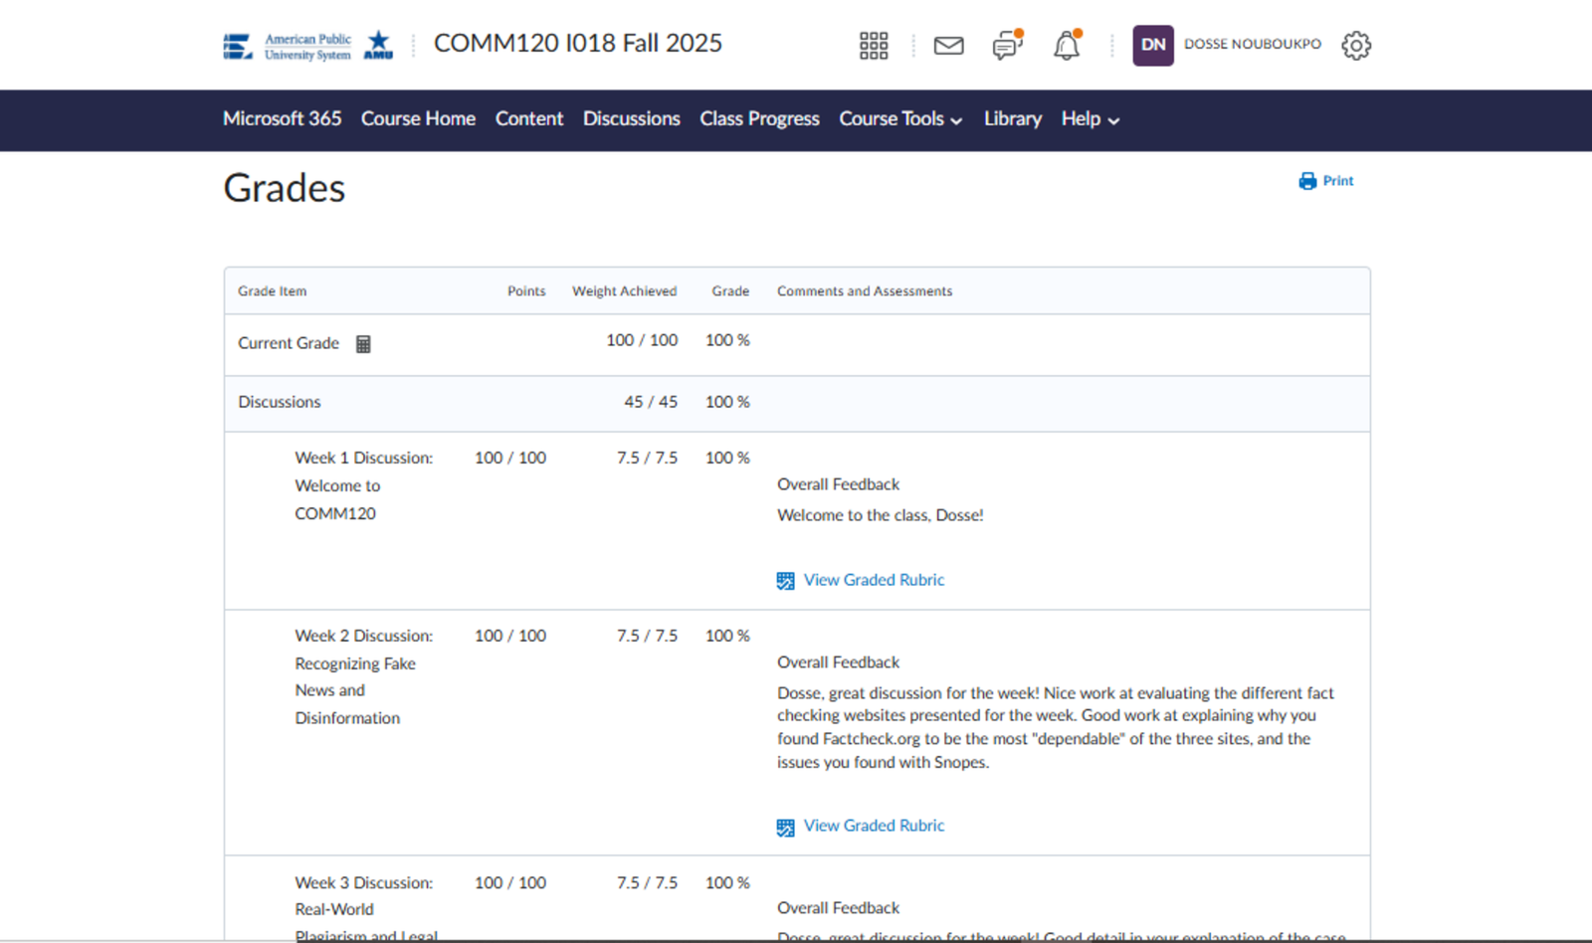The height and width of the screenshot is (943, 1592).
Task: Open Library in the navbar
Action: click(1013, 119)
